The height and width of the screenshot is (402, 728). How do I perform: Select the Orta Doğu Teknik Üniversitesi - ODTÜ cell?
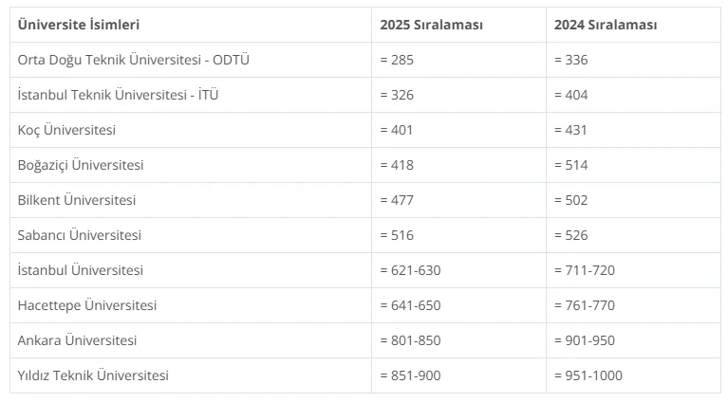[x=134, y=60]
